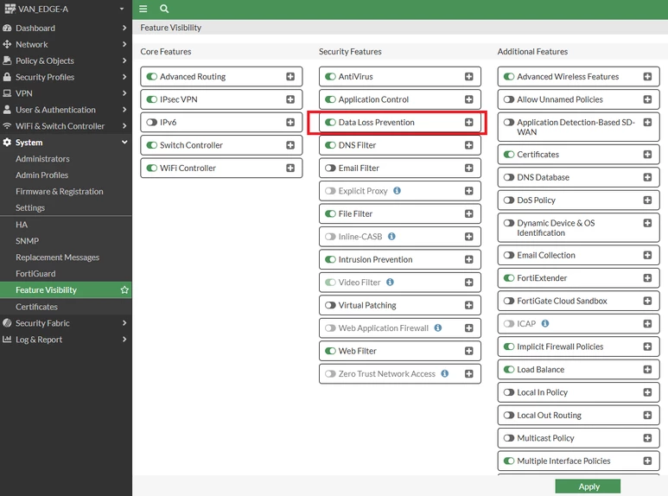The image size is (668, 496).
Task: Click the hamburger menu icon
Action: pos(143,9)
